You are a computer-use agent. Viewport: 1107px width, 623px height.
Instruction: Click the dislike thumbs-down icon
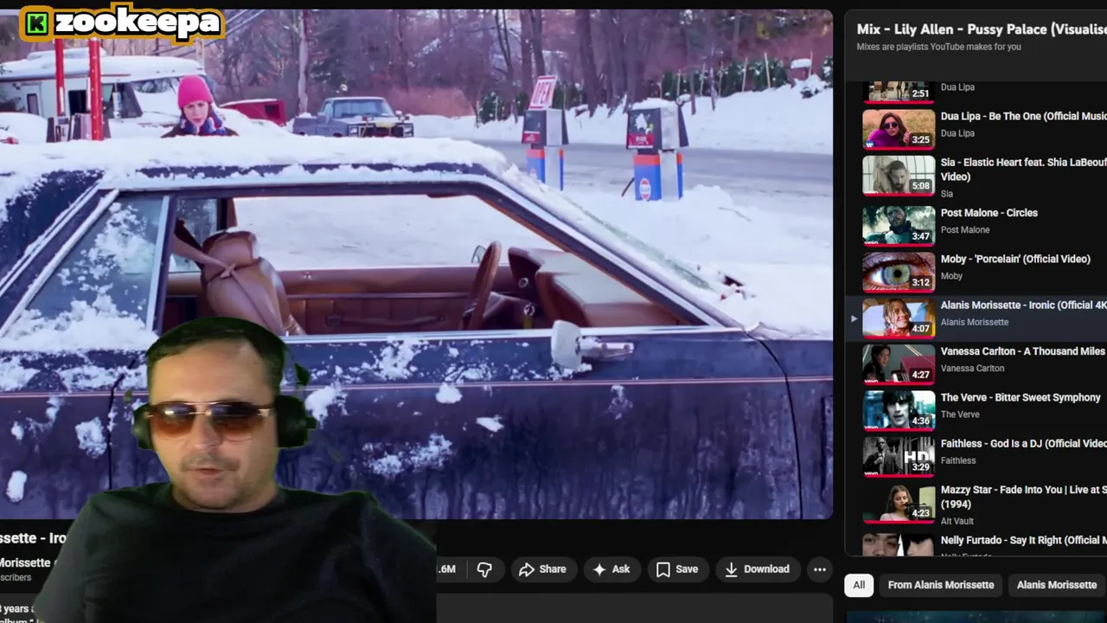[484, 569]
